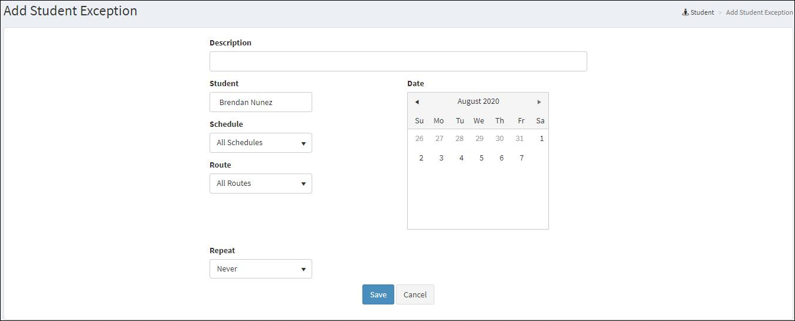Click the Date label
795x321 pixels.
(x=416, y=84)
